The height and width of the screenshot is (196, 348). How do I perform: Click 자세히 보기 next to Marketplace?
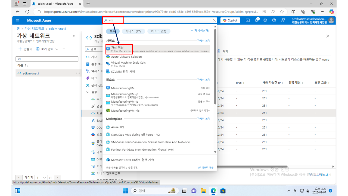point(204,119)
